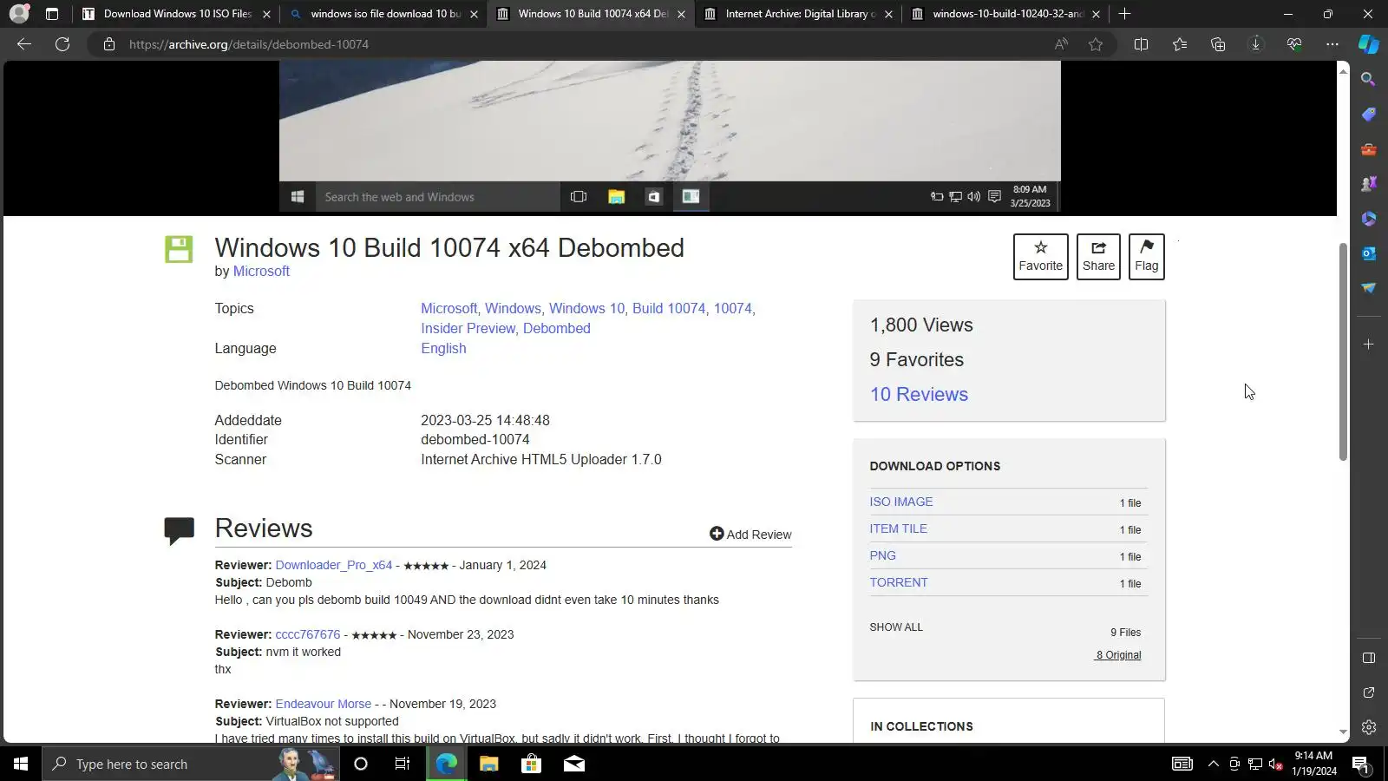Screen dimensions: 1388x781
Task: Open the Debombed topic link
Action: point(557,329)
